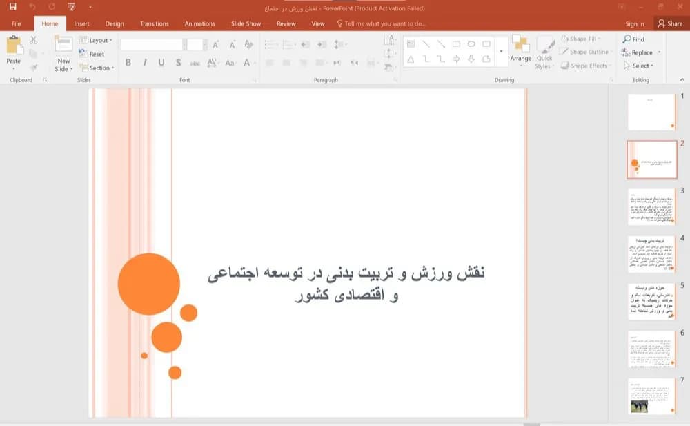Open the font size dropdown

click(205, 44)
